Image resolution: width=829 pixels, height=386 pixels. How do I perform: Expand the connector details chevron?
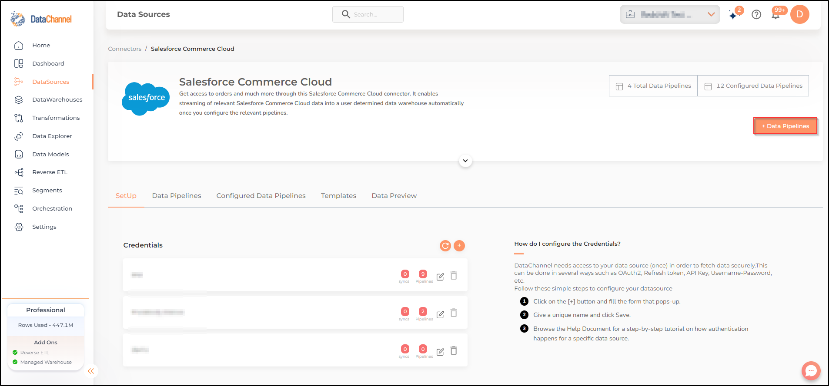(465, 161)
